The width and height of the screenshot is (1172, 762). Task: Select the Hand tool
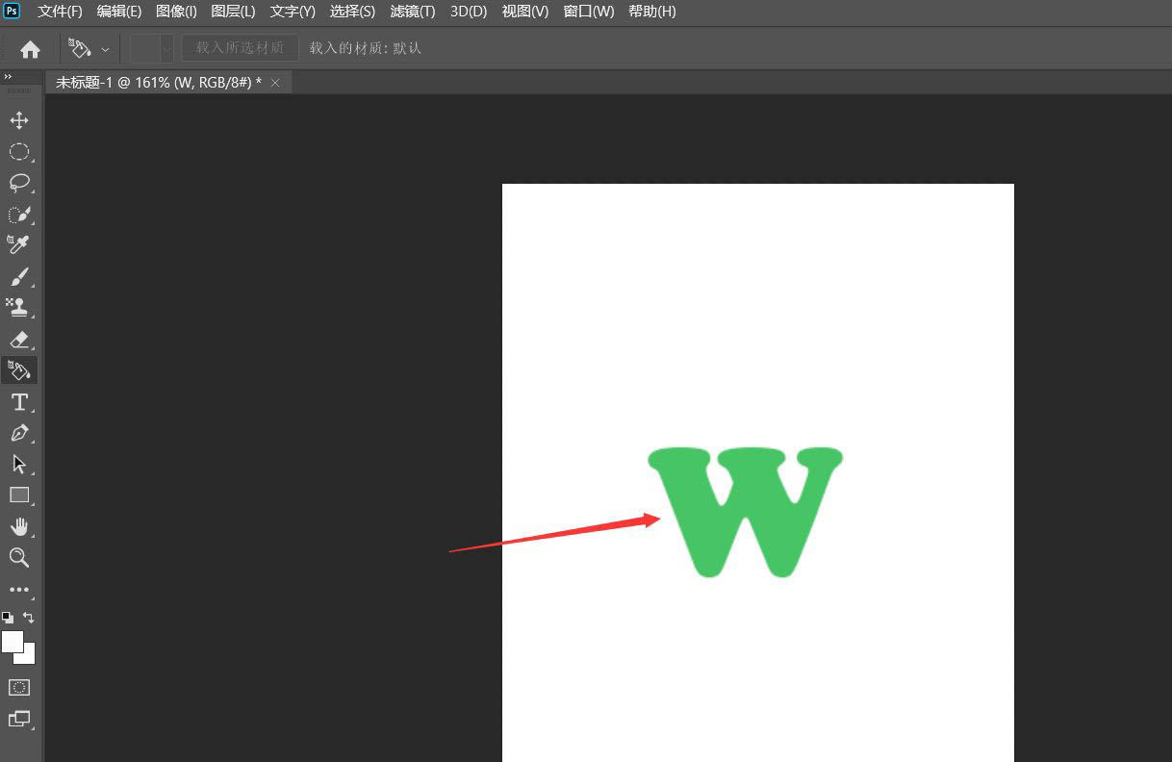[x=19, y=526]
